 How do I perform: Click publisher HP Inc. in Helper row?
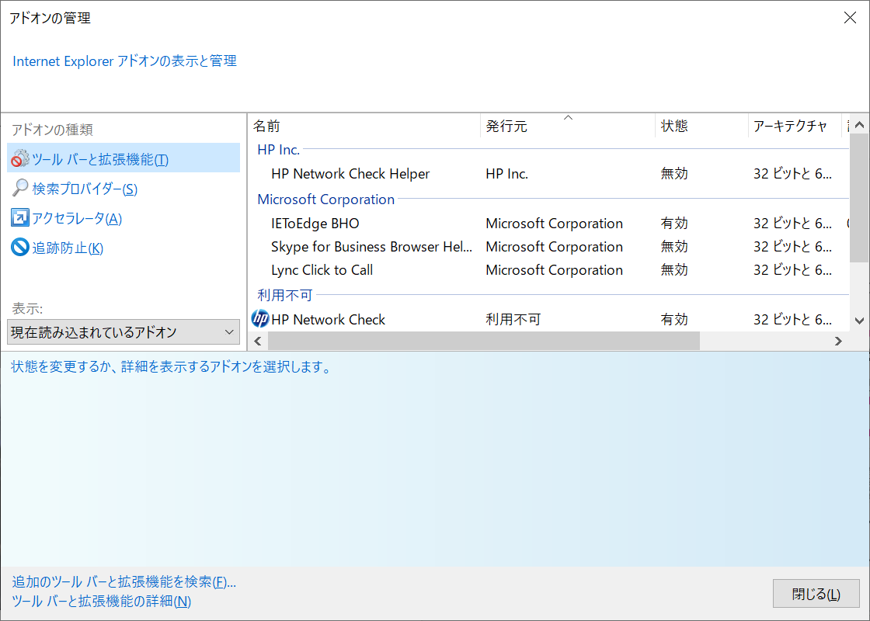[506, 174]
